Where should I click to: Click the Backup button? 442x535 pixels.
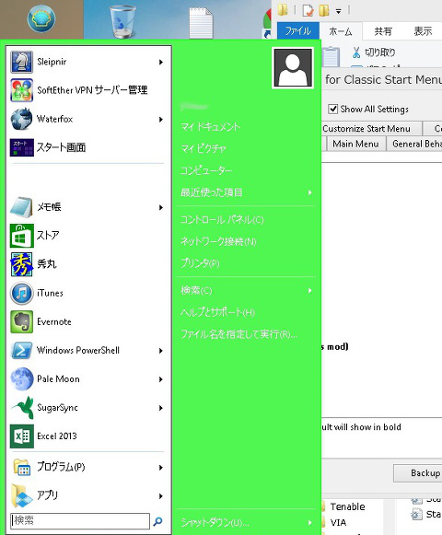pos(419,473)
